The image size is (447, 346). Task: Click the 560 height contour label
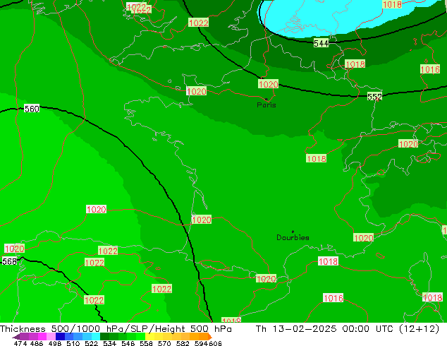click(x=32, y=109)
